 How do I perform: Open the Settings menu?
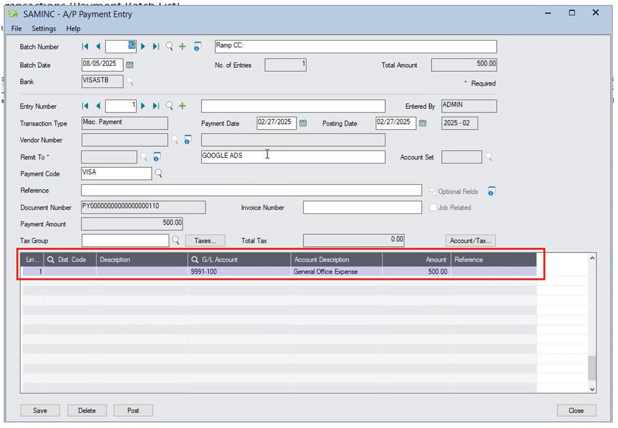43,28
